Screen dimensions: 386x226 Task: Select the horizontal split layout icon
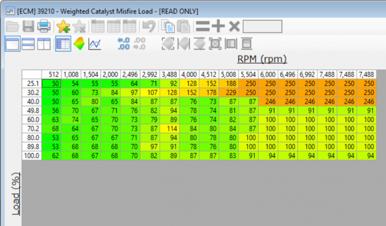[28, 44]
